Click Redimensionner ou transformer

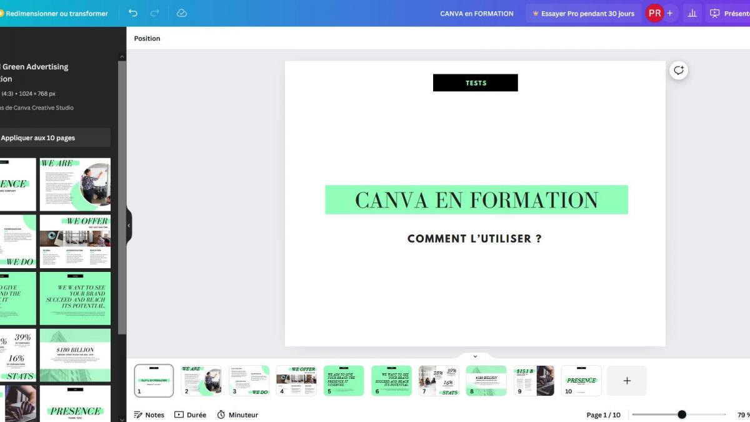coord(54,13)
